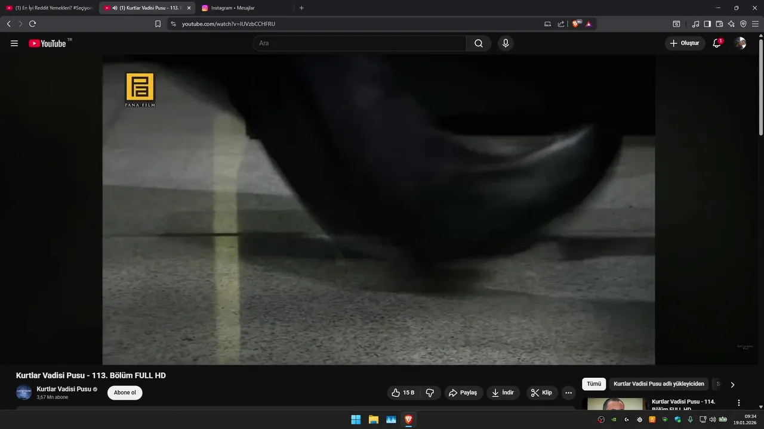Click the YouTube search magnifier button
The height and width of the screenshot is (429, 764).
(x=479, y=43)
